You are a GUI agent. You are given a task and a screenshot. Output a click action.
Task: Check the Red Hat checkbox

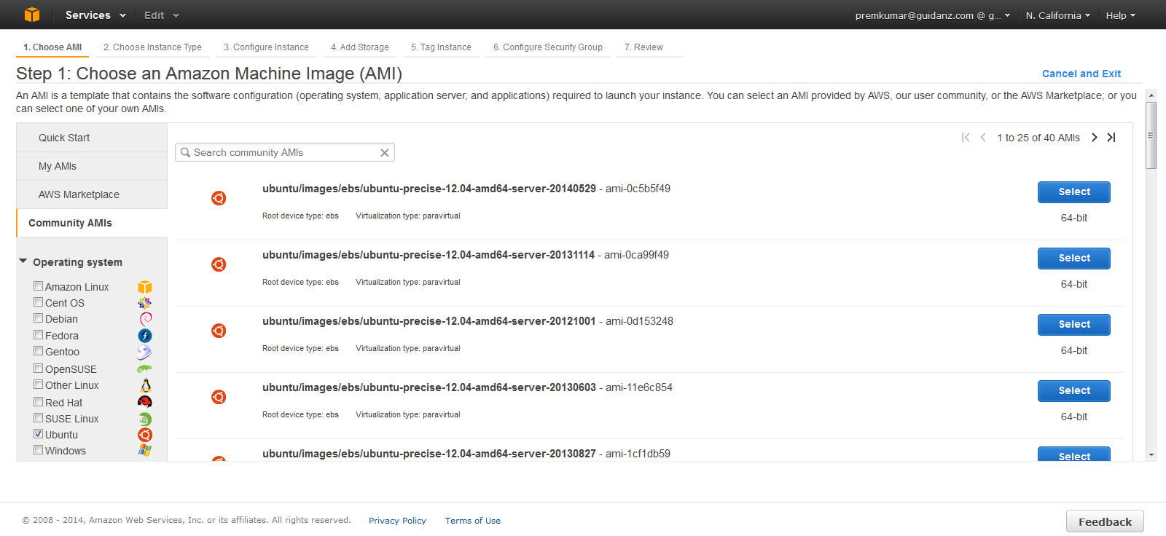pyautogui.click(x=38, y=401)
